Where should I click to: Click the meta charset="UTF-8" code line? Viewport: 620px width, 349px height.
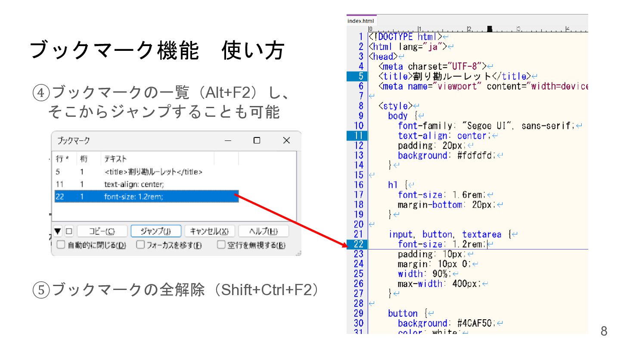coord(432,66)
